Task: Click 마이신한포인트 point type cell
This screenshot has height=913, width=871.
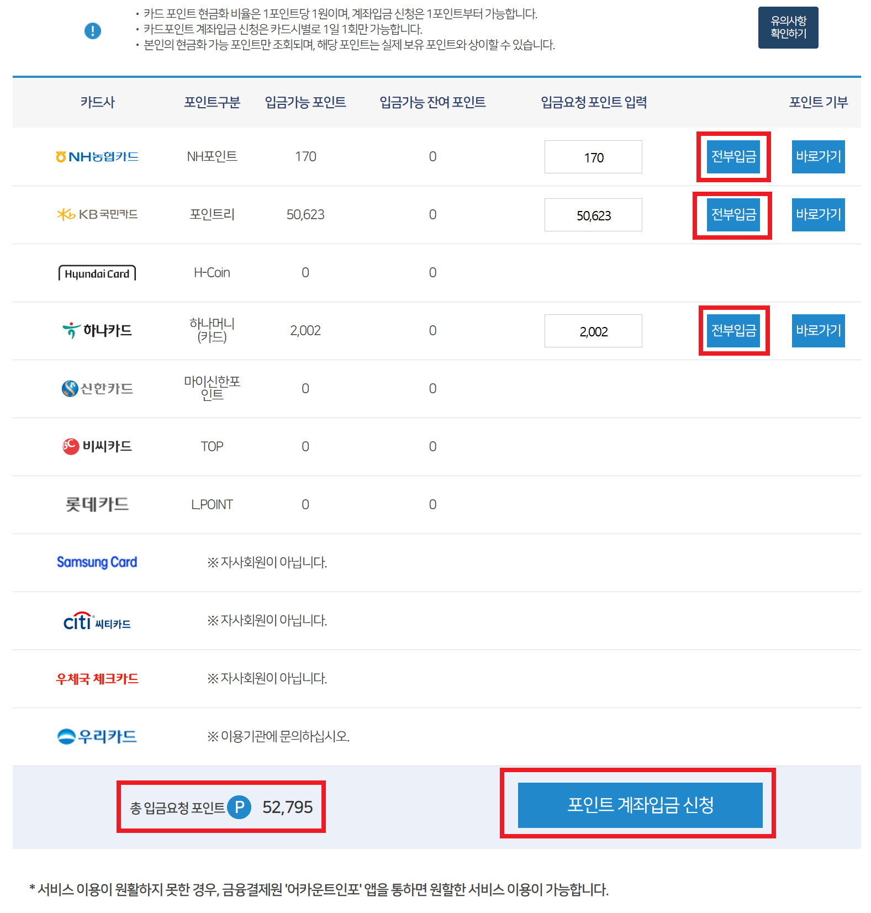Action: point(212,388)
